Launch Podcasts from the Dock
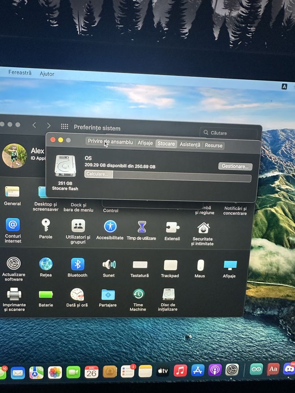295x393 pixels. click(x=215, y=370)
